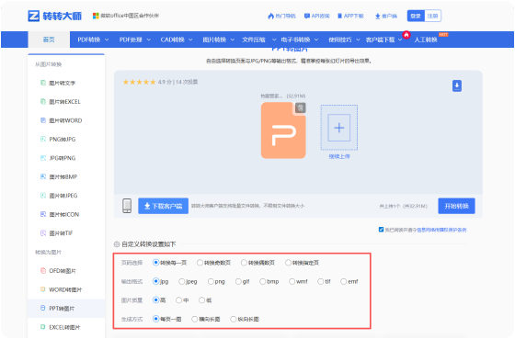
Task: Click the five-star rating
Action: pyautogui.click(x=139, y=82)
